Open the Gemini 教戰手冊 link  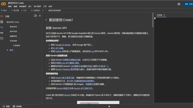coord(64,89)
